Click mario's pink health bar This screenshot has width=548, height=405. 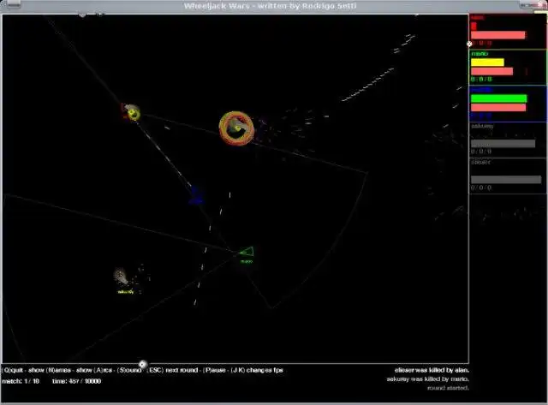(x=491, y=71)
